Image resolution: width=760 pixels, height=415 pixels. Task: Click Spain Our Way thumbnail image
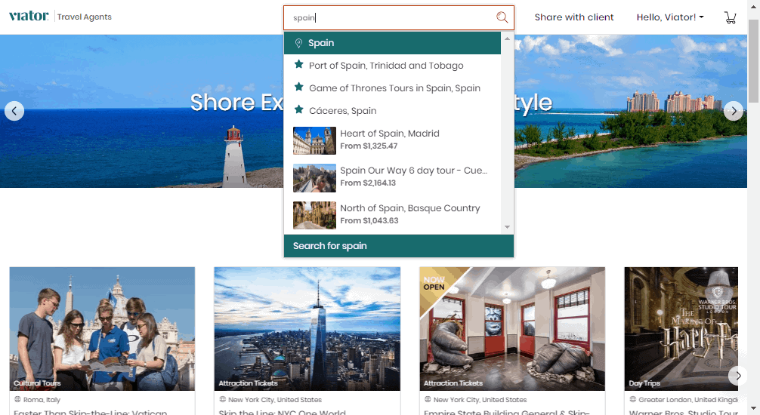314,178
